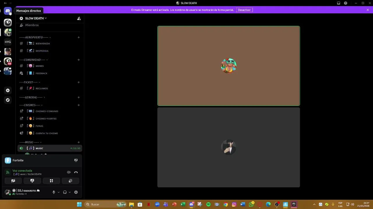The width and height of the screenshot is (373, 209).
Task: Open Google Chrome from the taskbar
Action: click(x=226, y=204)
